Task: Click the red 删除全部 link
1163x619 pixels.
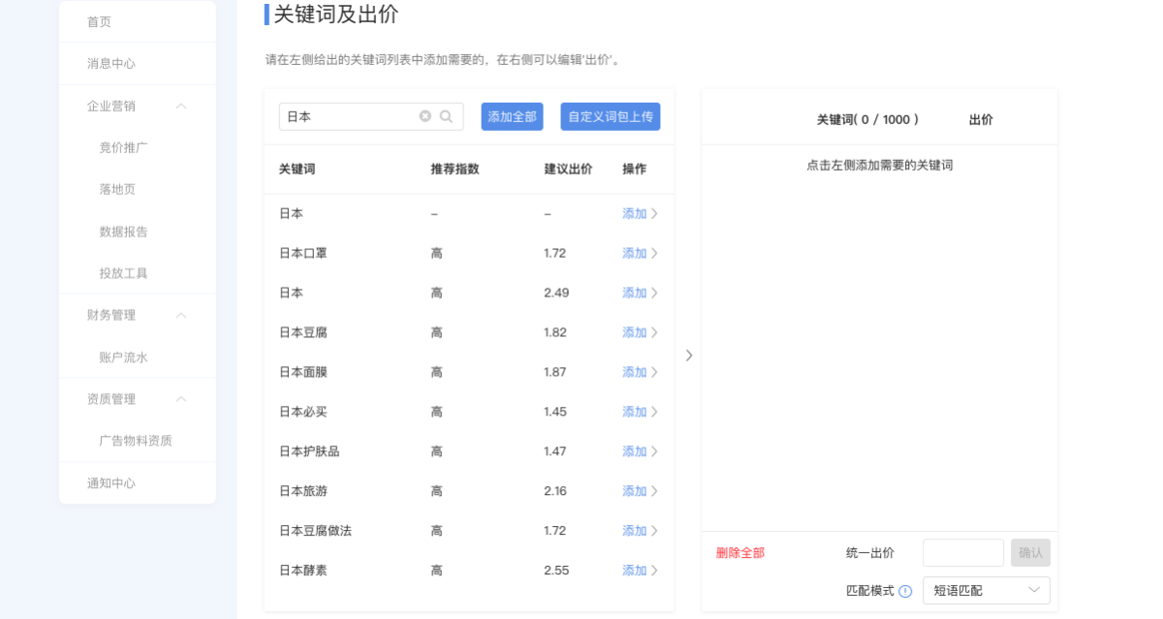Action: click(x=740, y=553)
